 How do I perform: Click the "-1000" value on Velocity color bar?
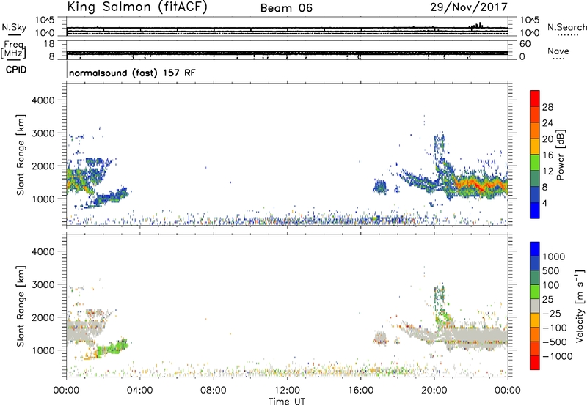(x=558, y=356)
